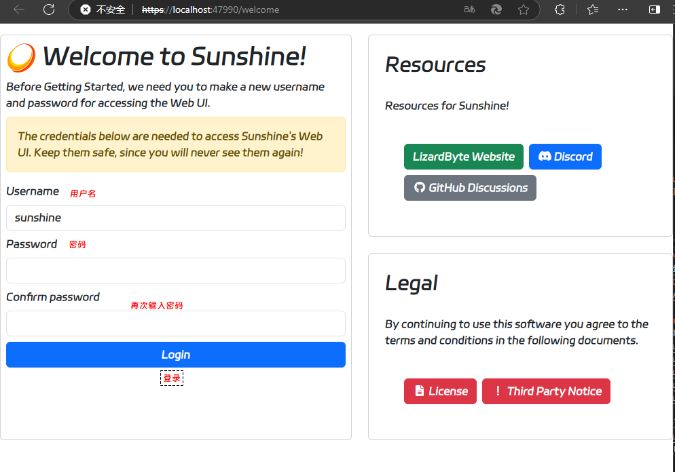Click the localhost address bar URL

pos(211,9)
